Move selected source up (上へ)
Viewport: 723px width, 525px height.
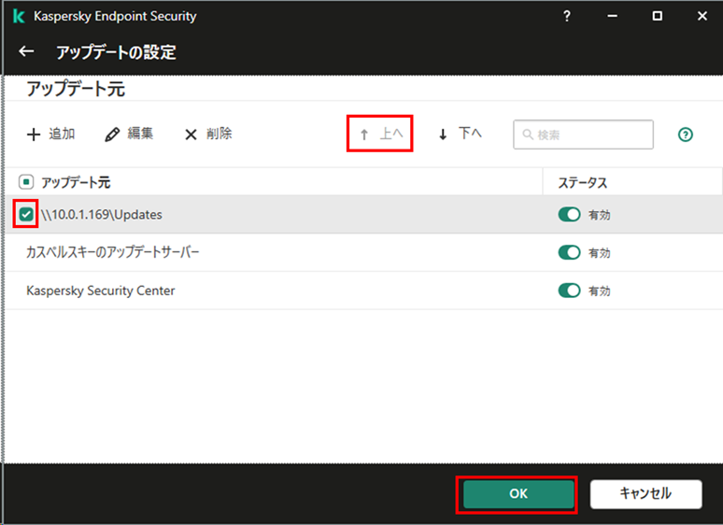tap(380, 134)
